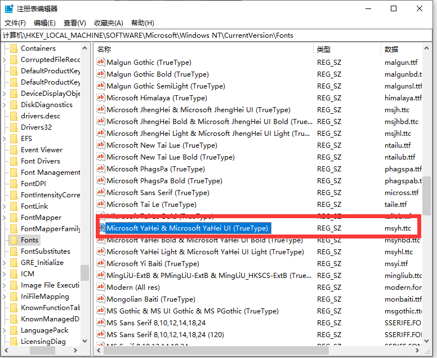Click the ab icon beside MS Sans Serif 8,10,12,14,18,24 (120)
Screen dimensions: 437x358
pyautogui.click(x=101, y=334)
